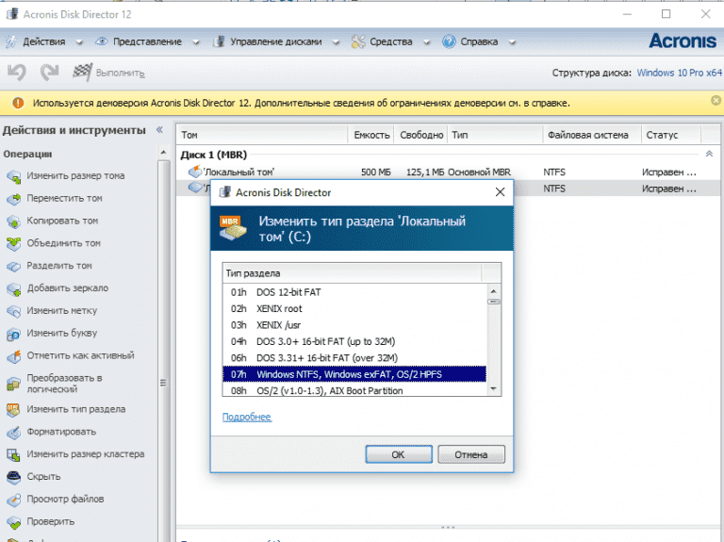Collapse the Действия и инструменты panel
This screenshot has height=542, width=724.
159,130
